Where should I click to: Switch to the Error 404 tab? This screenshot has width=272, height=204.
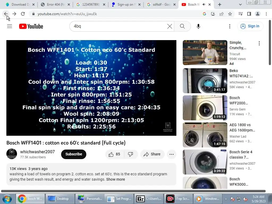point(56,5)
